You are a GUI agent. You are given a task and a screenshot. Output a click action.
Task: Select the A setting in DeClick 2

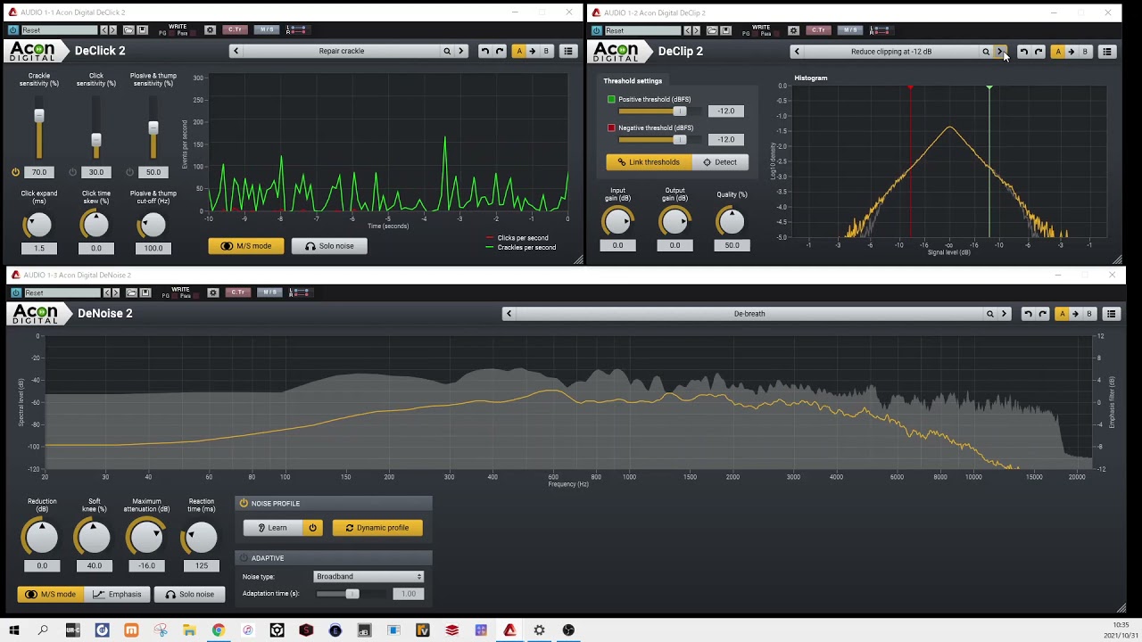(x=519, y=51)
